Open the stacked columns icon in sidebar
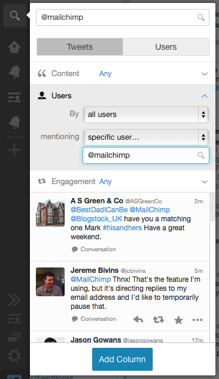The width and height of the screenshot is (219, 379). click(x=14, y=336)
